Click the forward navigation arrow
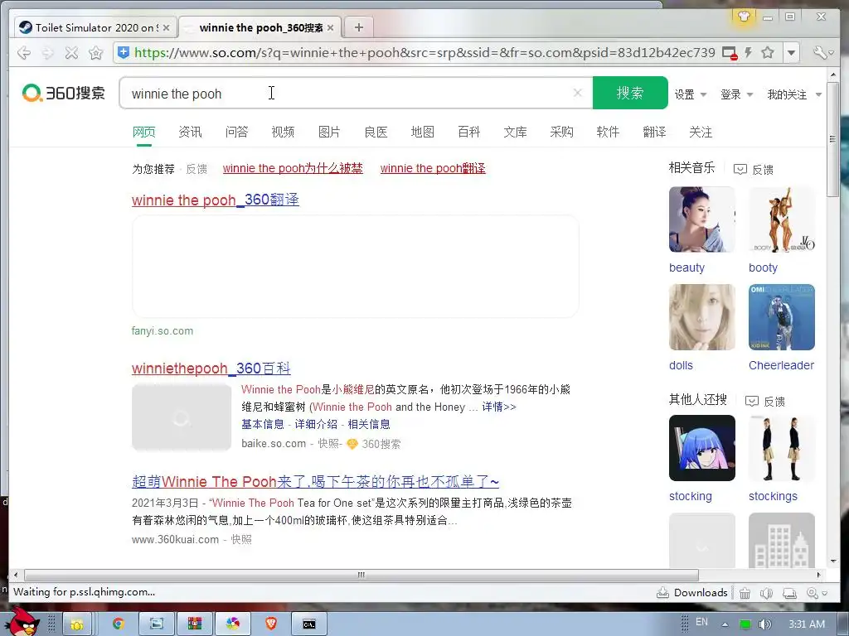Screen dimensions: 849x636 [47, 53]
